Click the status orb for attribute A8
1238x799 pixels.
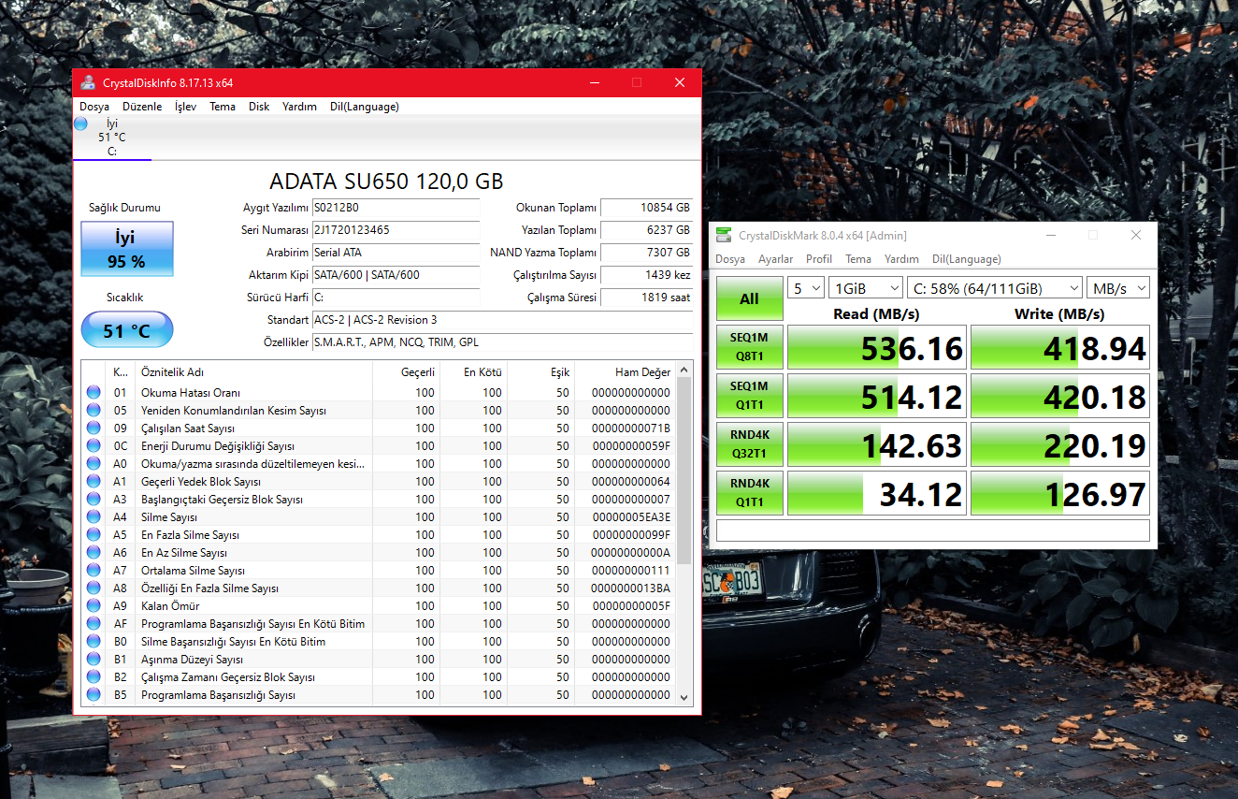pos(94,588)
